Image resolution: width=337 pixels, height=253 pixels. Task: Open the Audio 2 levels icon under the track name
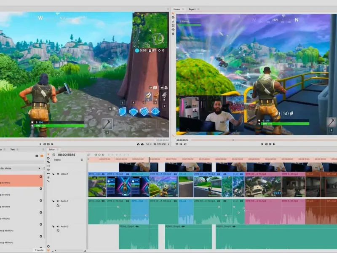(x=58, y=231)
